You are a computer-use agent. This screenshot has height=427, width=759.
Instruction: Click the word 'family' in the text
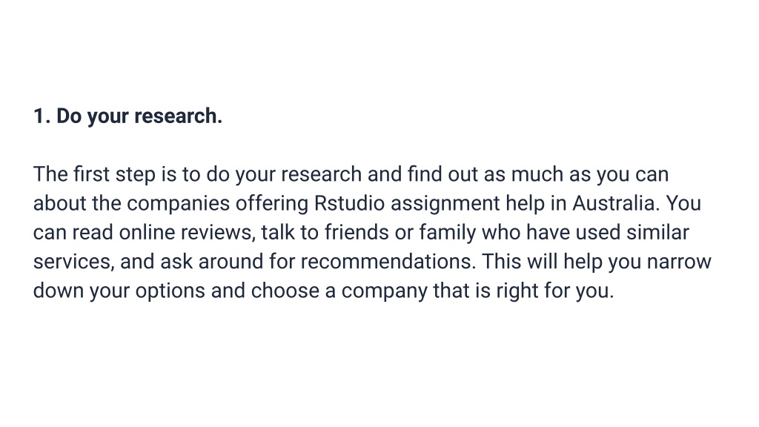[x=448, y=234]
